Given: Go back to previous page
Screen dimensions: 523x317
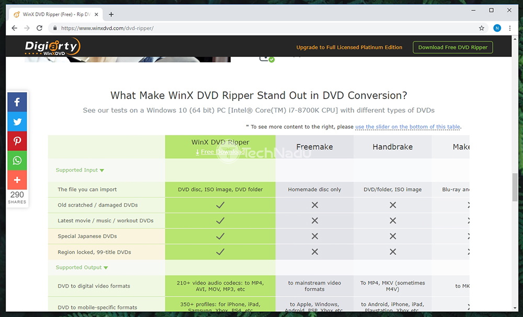Looking at the screenshot, I should 14,28.
